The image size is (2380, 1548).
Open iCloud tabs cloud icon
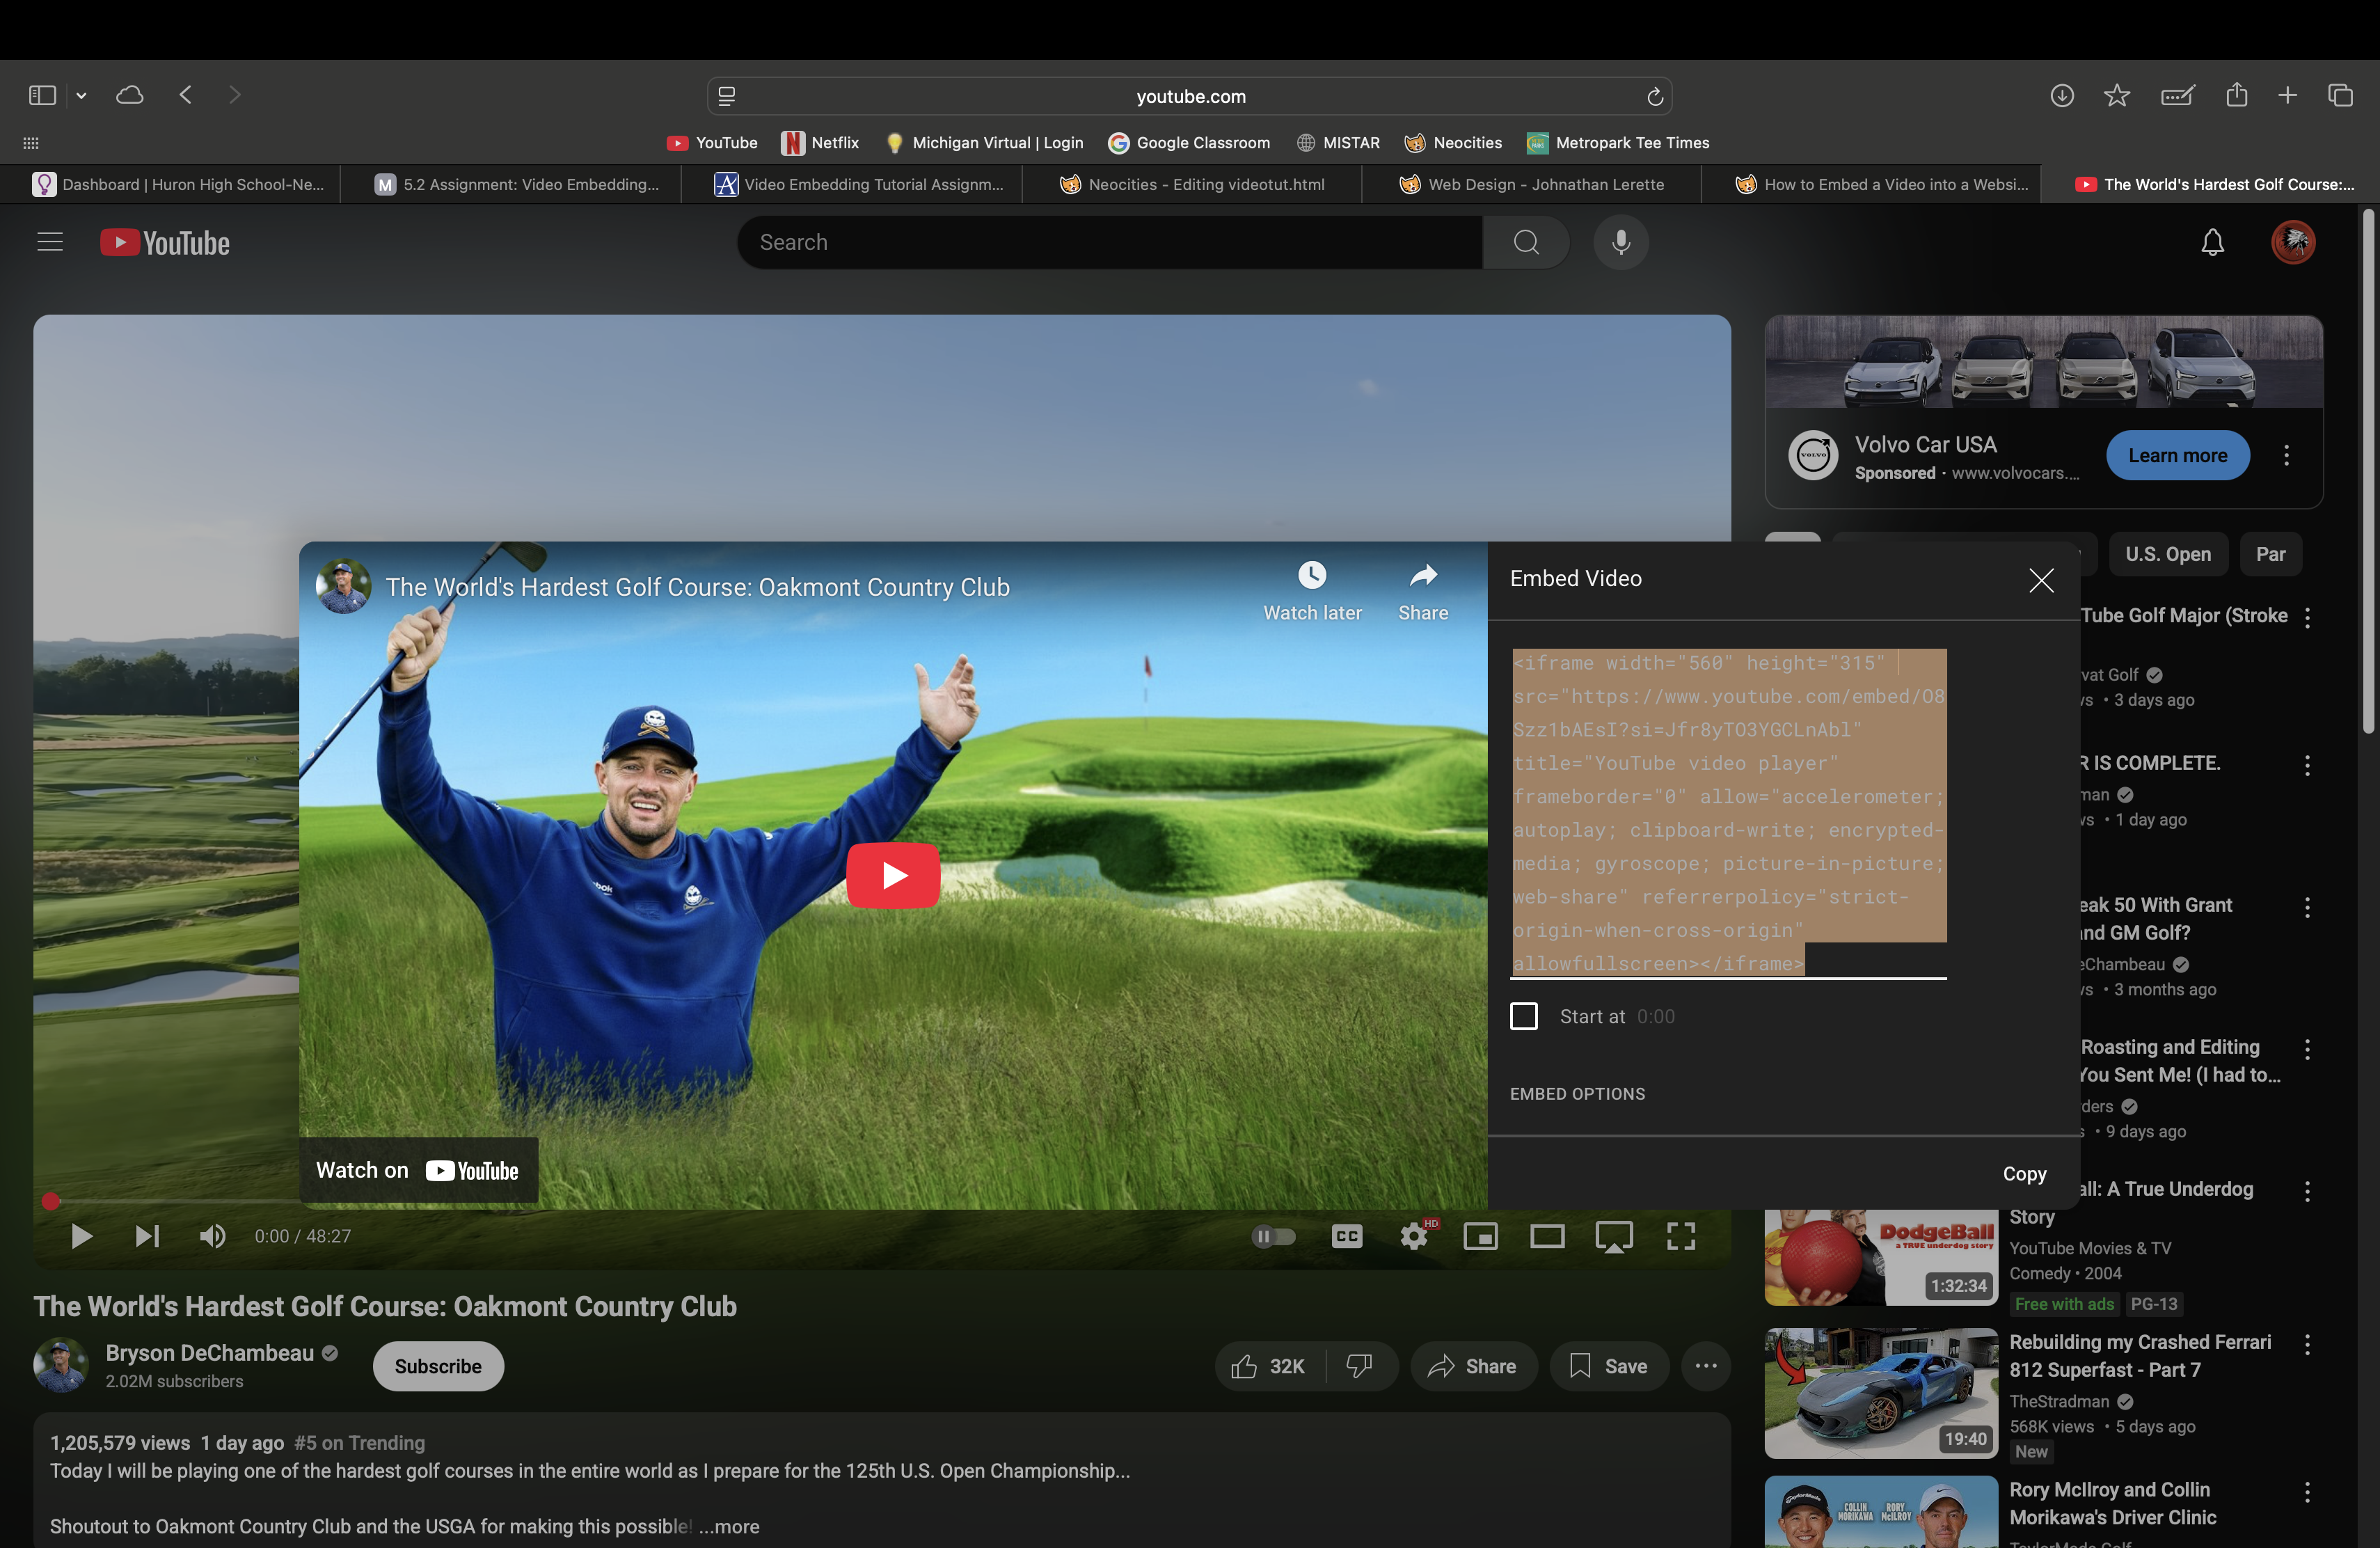click(130, 96)
